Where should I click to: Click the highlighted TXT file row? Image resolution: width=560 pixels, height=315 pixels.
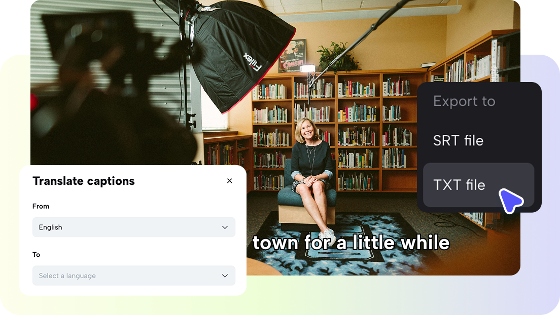pos(459,185)
